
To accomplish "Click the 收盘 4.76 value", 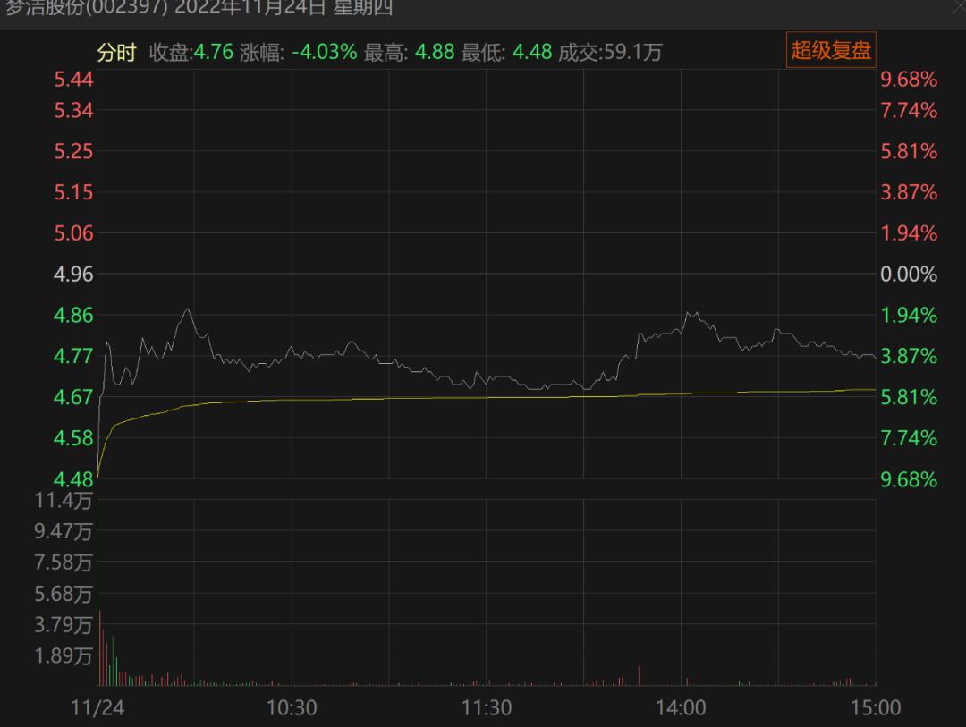I will click(213, 52).
